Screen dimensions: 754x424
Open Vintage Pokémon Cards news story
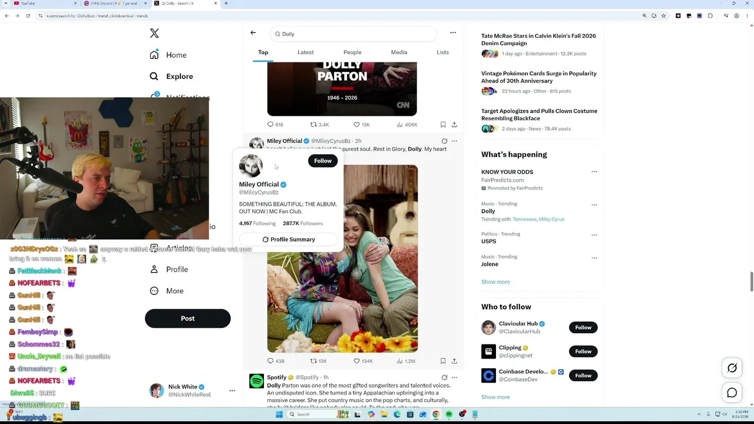tap(540, 82)
